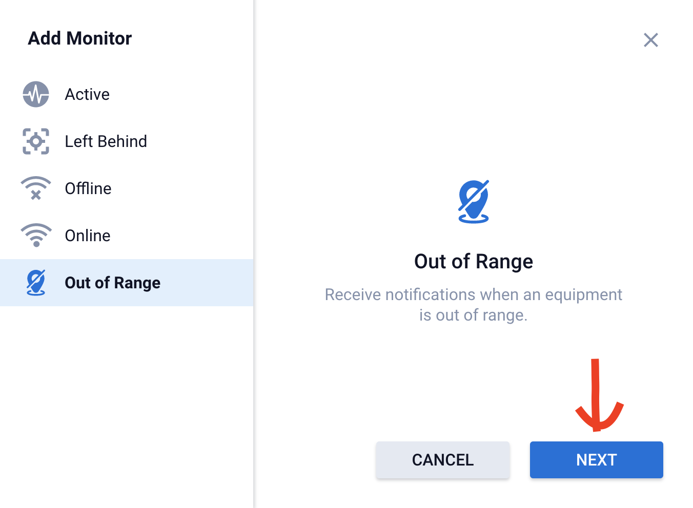This screenshot has width=693, height=508.
Task: Click the Add Monitor dialog title
Action: point(80,38)
